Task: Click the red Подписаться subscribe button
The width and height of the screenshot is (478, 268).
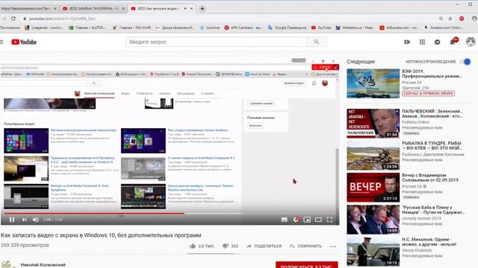Action: click(x=307, y=265)
